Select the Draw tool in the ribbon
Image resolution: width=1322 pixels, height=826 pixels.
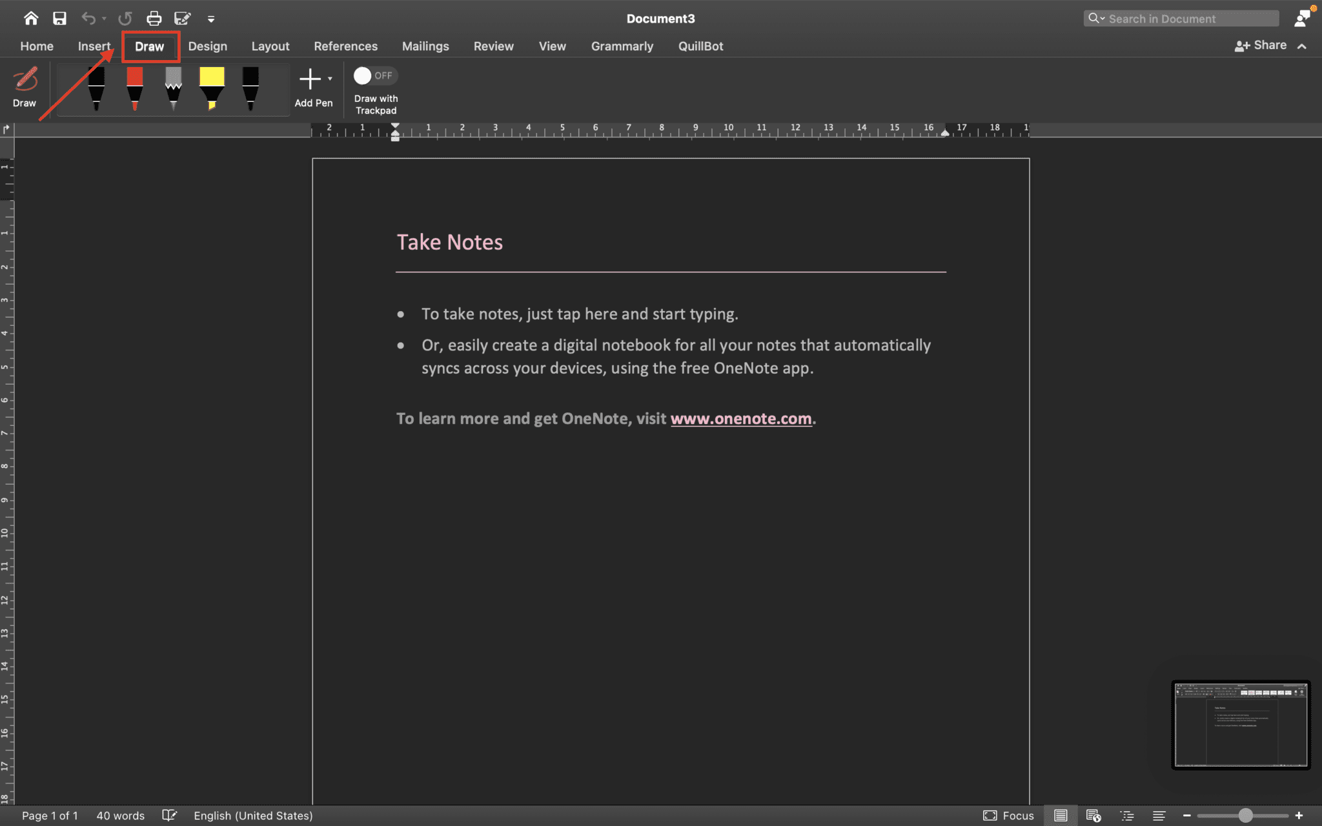(25, 87)
